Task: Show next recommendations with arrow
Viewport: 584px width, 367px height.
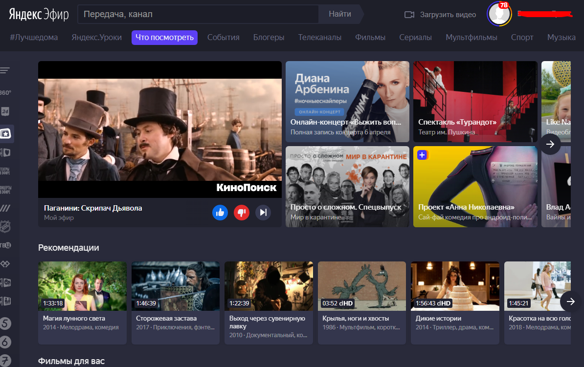Action: point(570,301)
